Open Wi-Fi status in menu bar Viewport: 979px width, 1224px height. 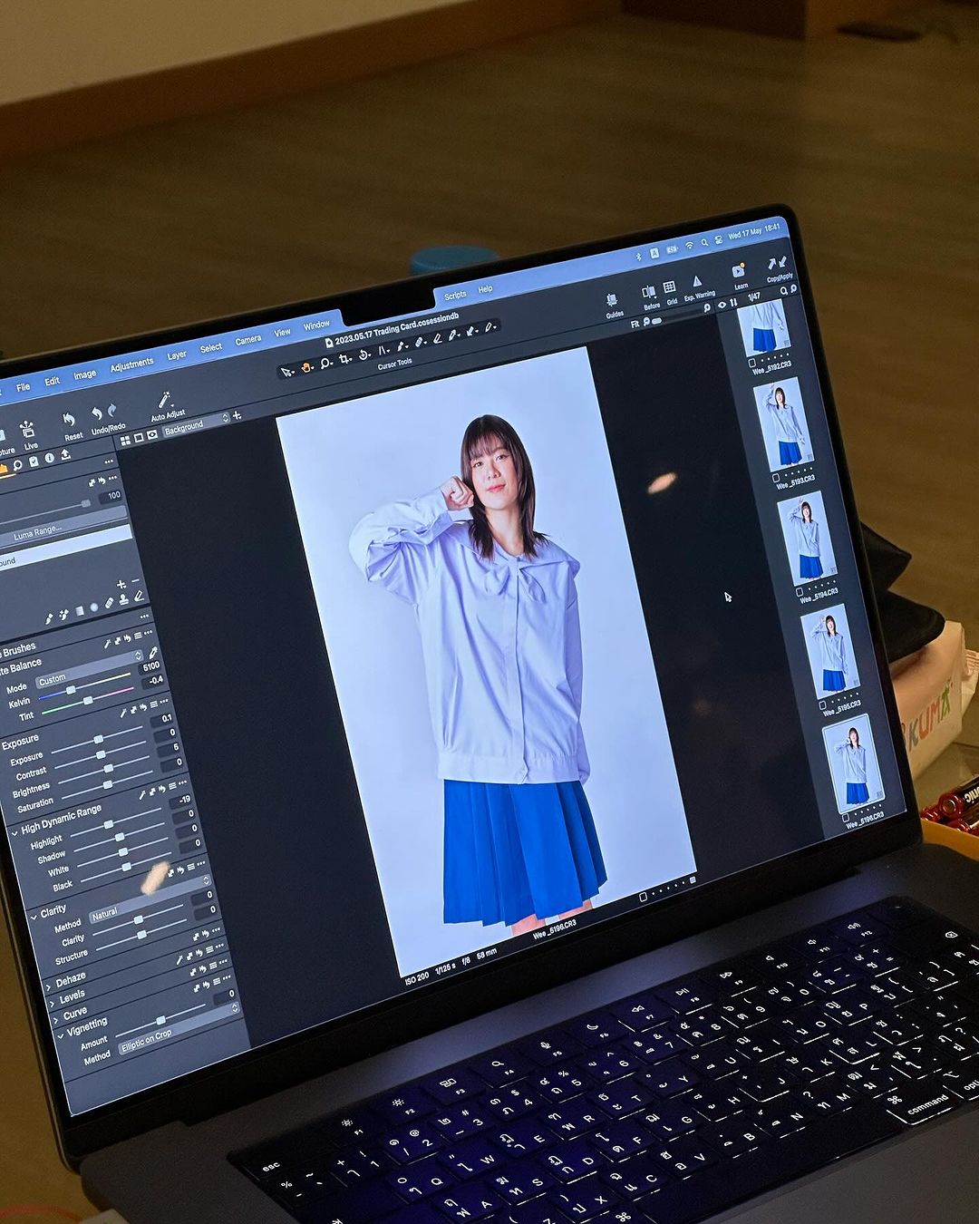(689, 245)
